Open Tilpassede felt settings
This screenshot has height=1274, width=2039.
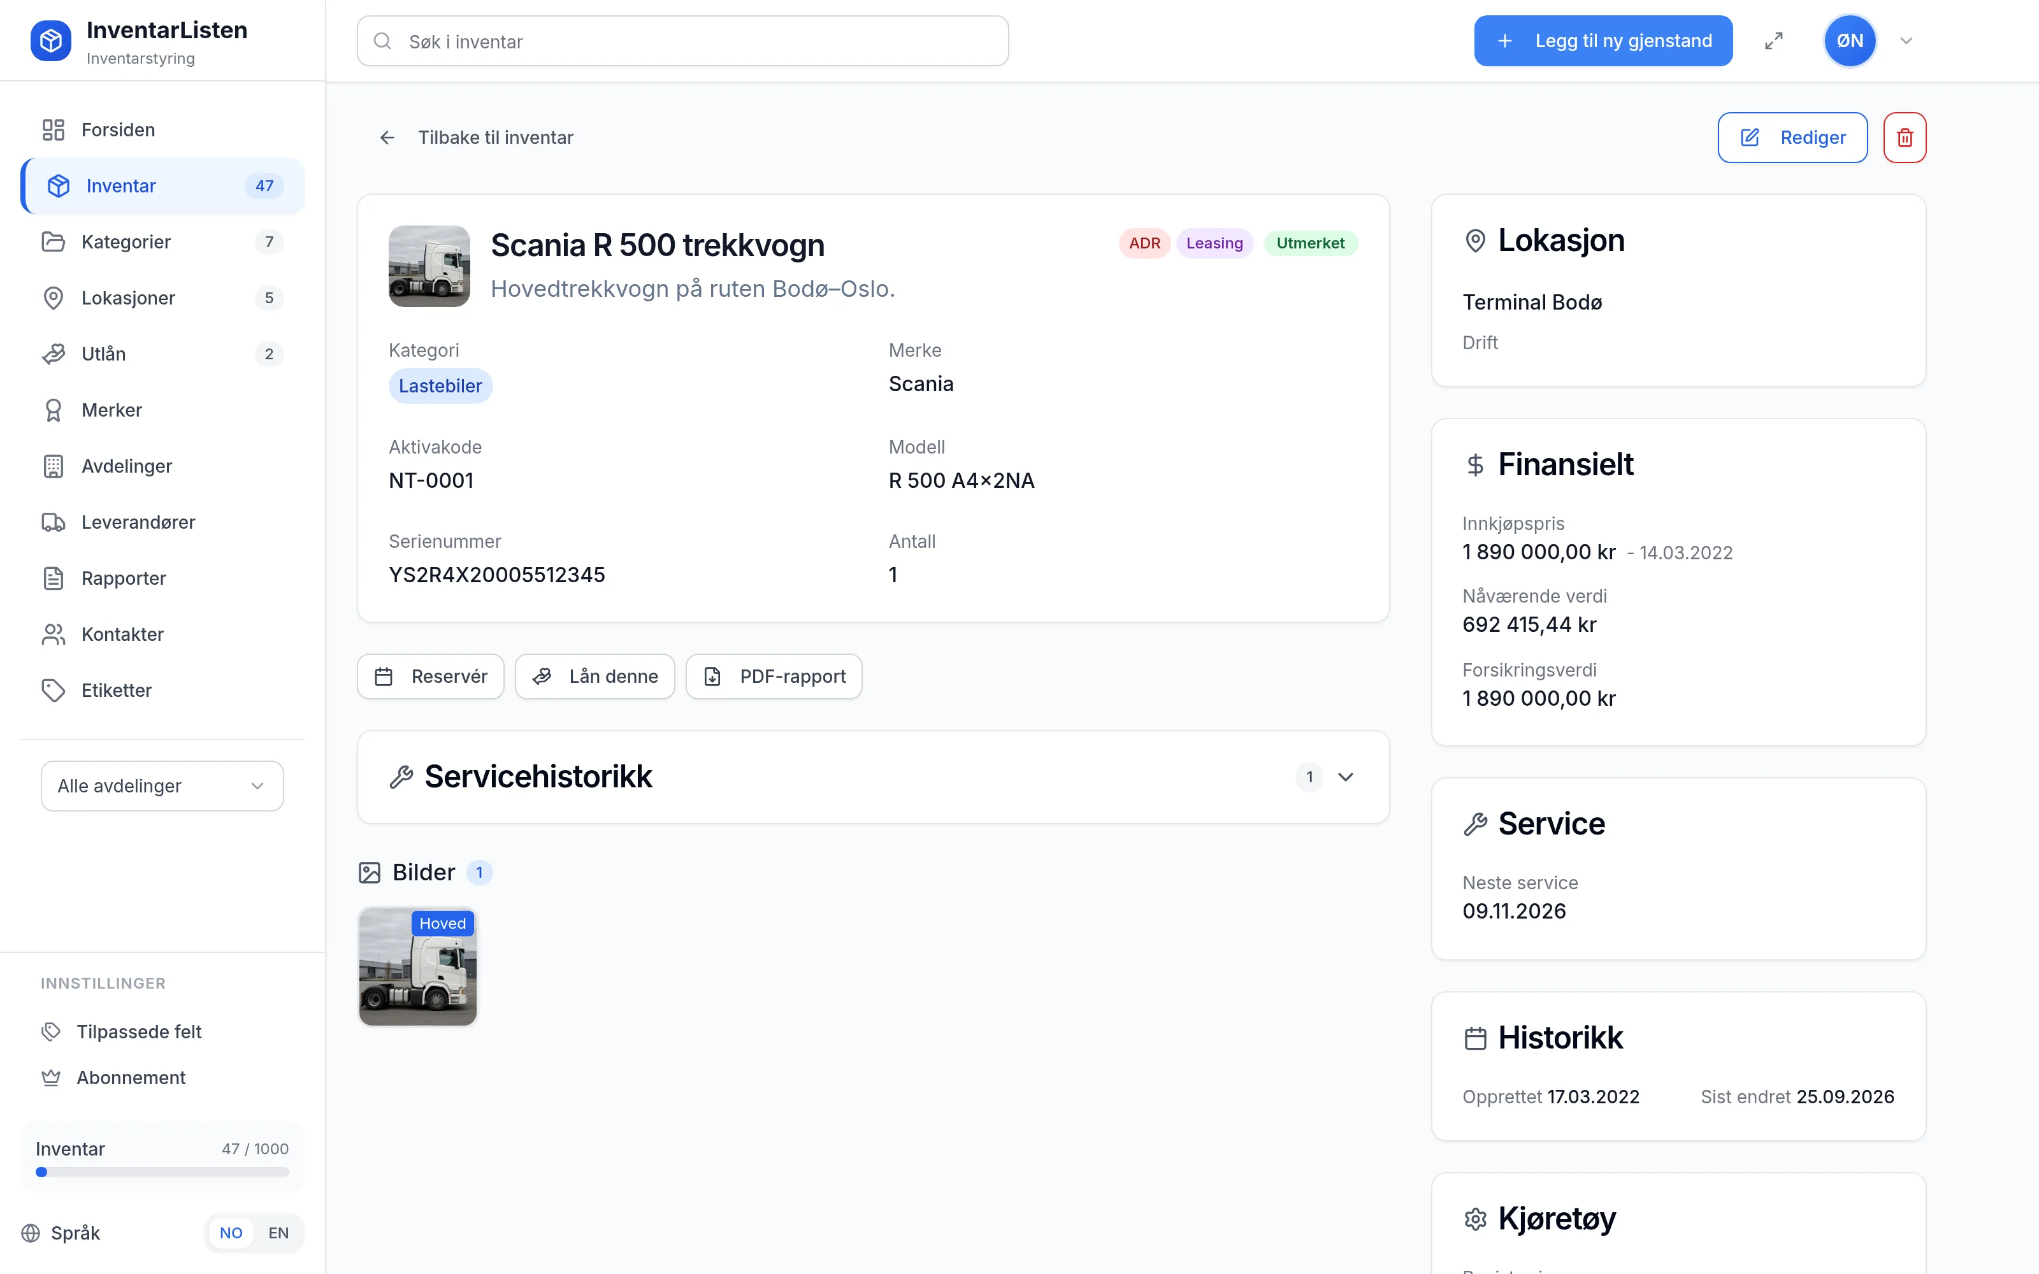point(162,1031)
